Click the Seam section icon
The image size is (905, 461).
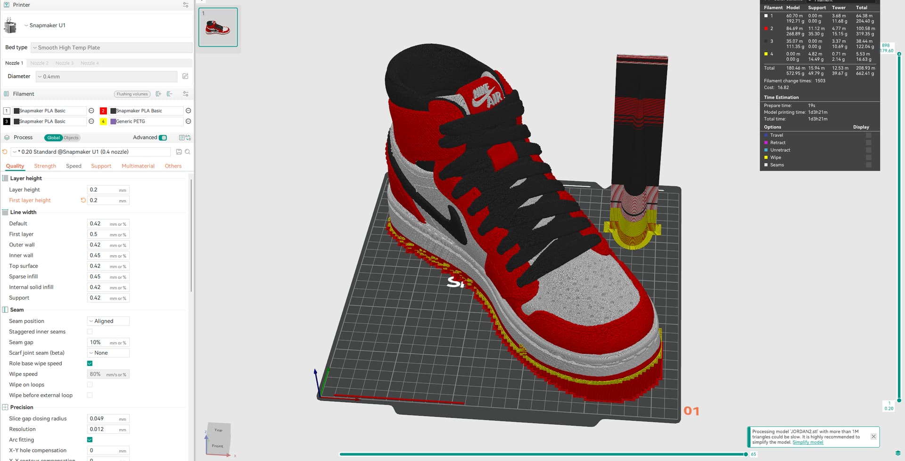pyautogui.click(x=5, y=310)
